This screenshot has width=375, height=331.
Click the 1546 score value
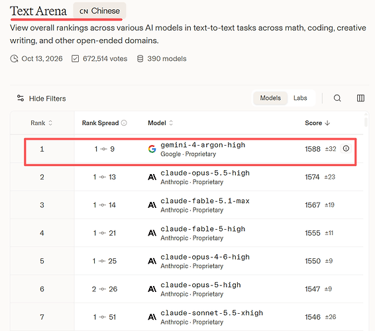click(x=312, y=317)
